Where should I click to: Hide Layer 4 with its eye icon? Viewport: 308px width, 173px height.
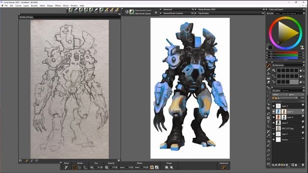pyautogui.click(x=274, y=117)
